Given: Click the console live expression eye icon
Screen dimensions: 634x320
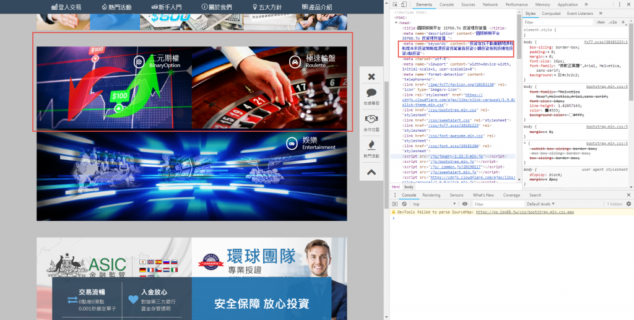Looking at the screenshot, I should coord(465,204).
